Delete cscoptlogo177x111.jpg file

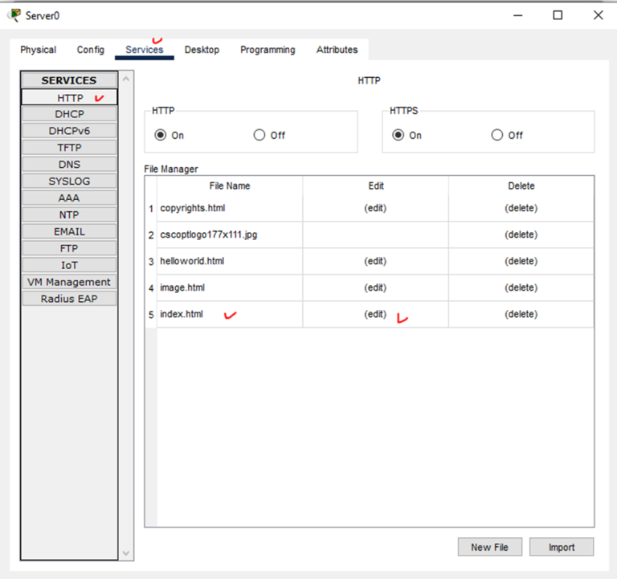pos(521,234)
